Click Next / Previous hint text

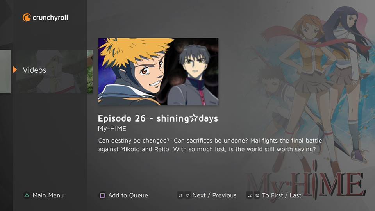click(214, 195)
